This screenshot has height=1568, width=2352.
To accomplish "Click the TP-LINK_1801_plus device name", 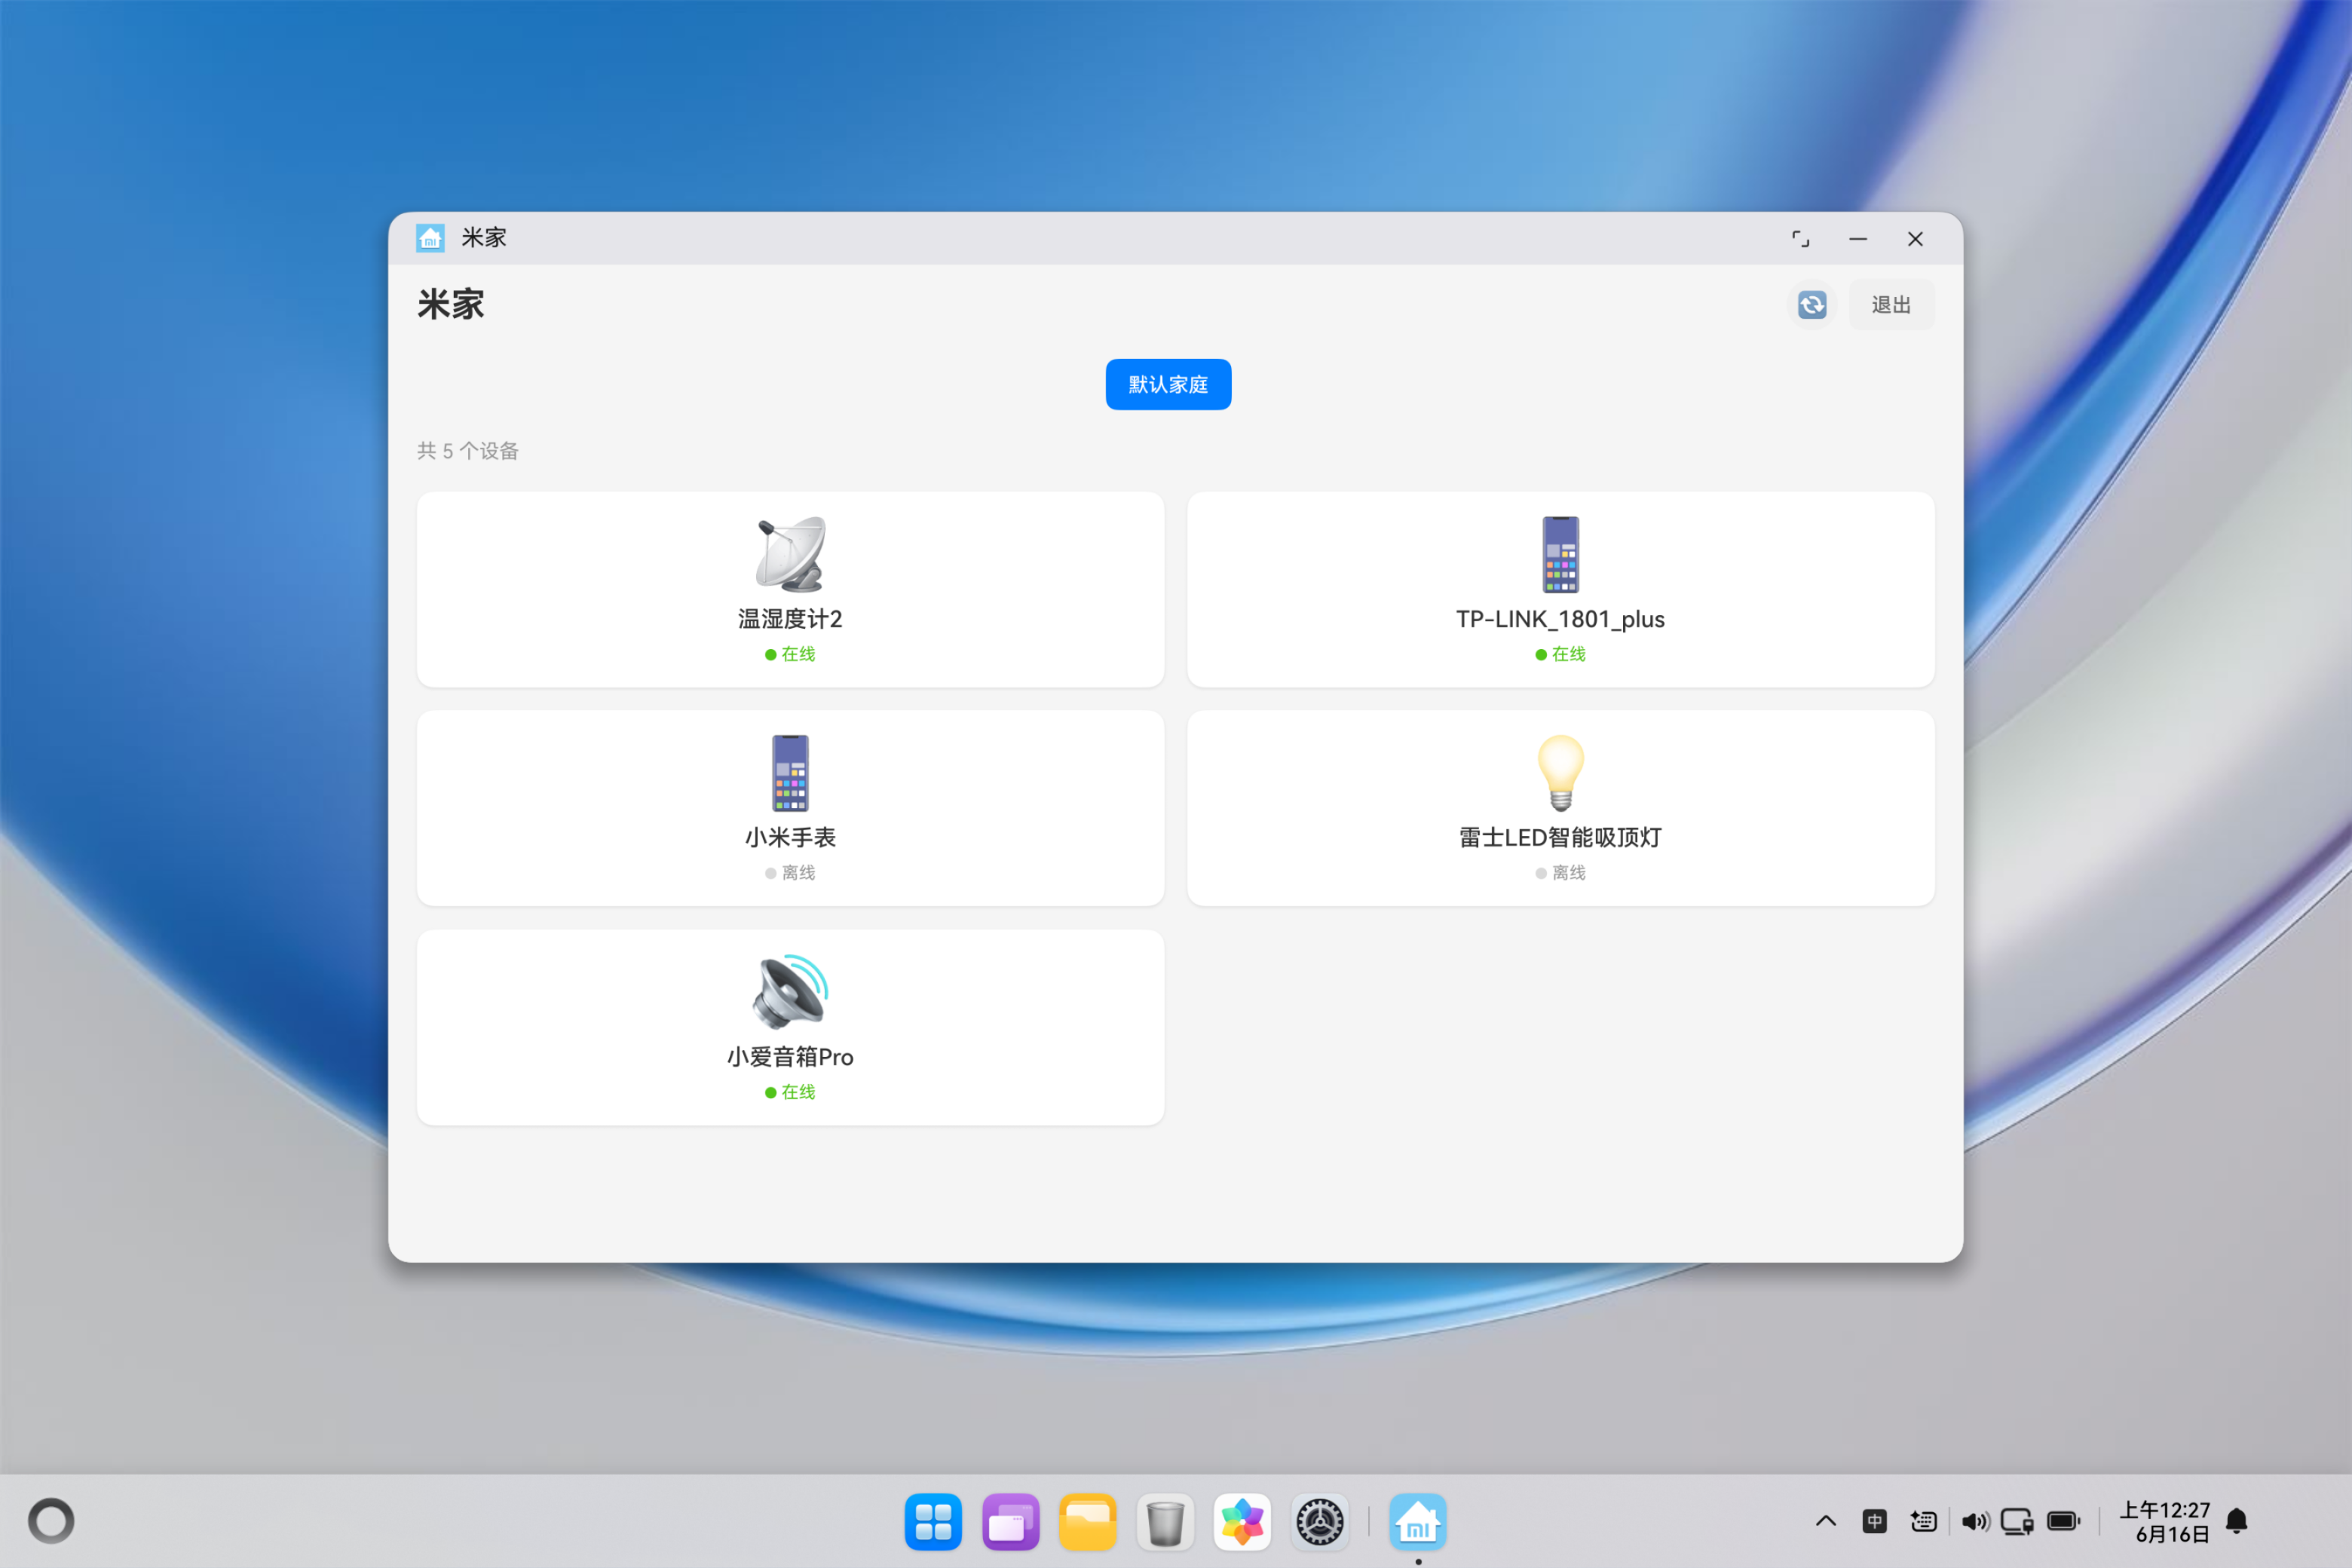I will click(1560, 619).
